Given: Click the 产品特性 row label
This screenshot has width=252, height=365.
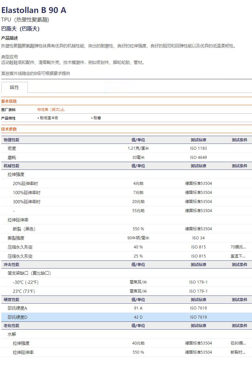Looking at the screenshot, I should coord(8,118).
